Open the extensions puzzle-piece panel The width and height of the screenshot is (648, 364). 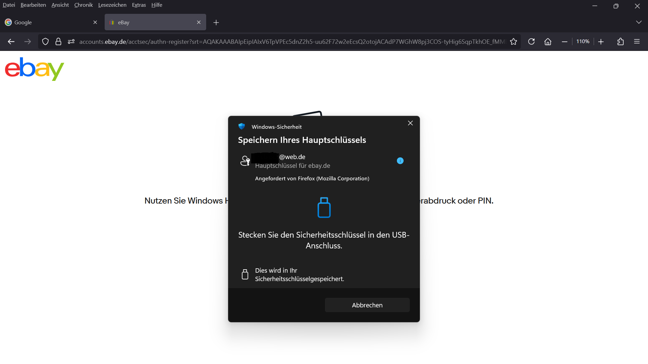(621, 41)
